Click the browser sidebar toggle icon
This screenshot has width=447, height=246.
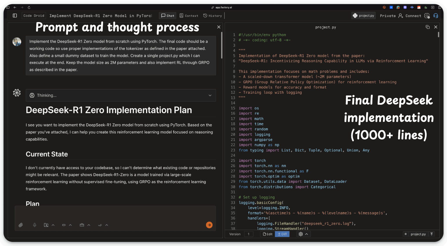click(x=8, y=7)
